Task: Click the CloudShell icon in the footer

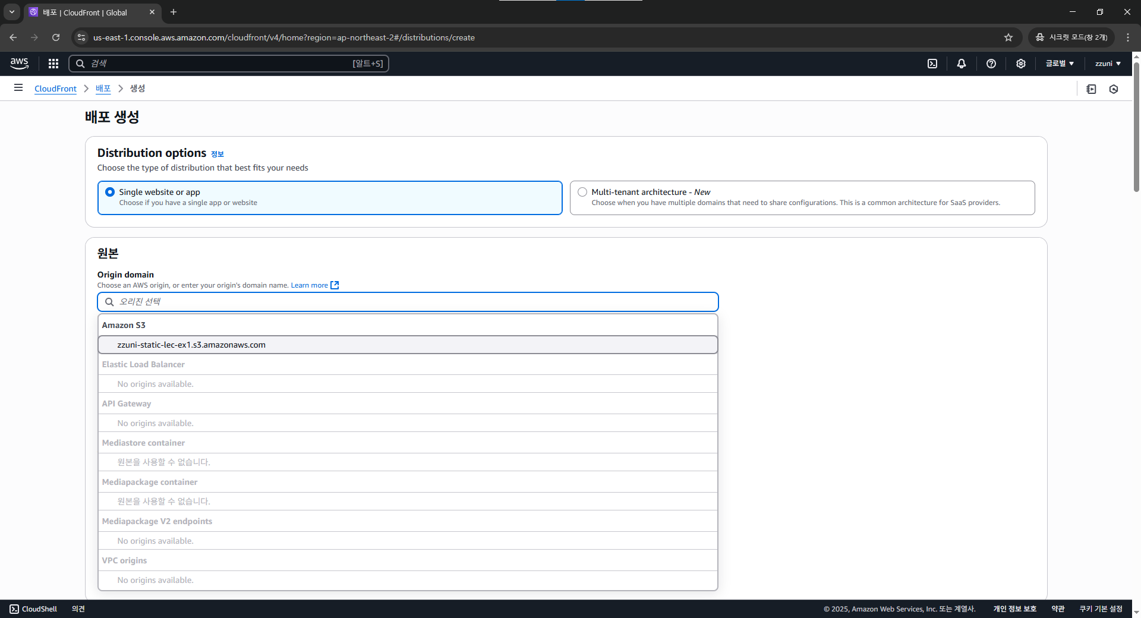Action: [14, 609]
